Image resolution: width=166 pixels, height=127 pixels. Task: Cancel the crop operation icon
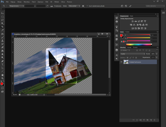tap(126, 6)
